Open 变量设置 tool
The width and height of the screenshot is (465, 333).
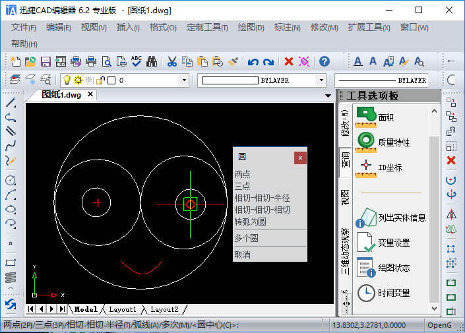click(383, 243)
